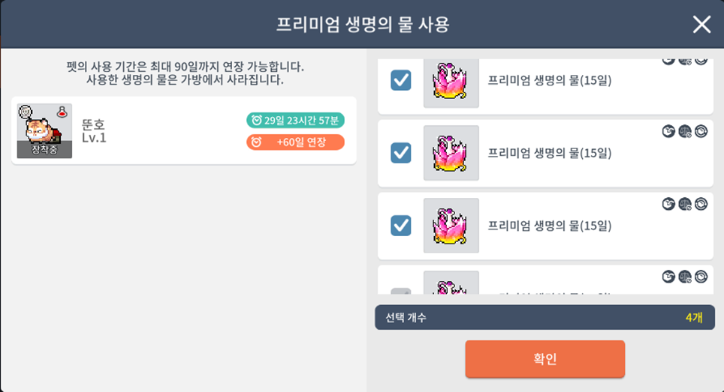Click the pink flower item icon in third row
Screen dimensions: 724x392
(x=451, y=225)
